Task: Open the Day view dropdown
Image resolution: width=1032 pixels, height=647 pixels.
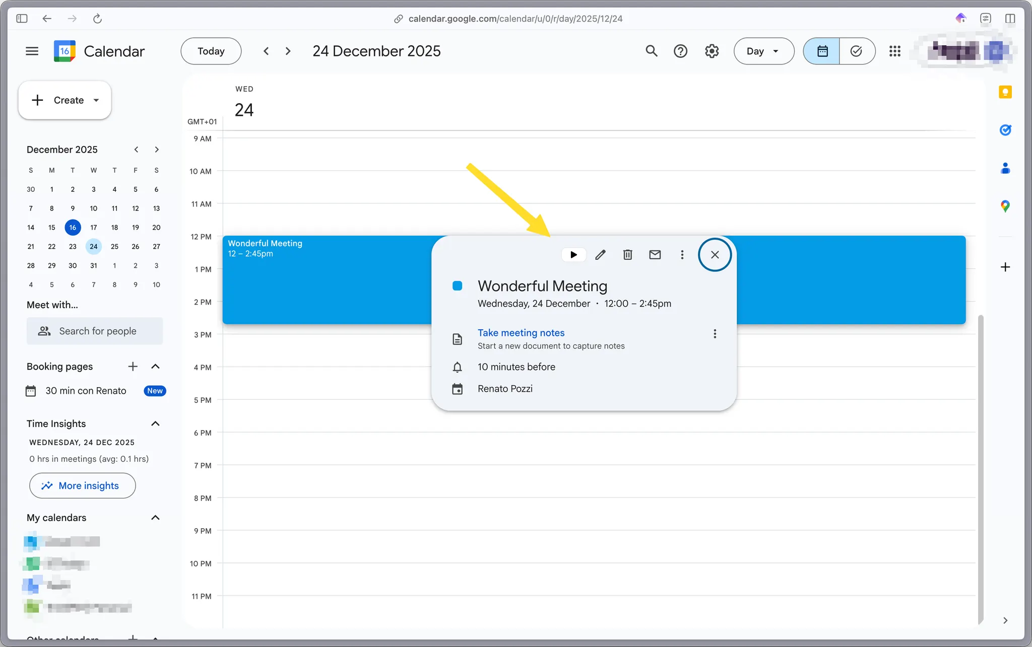Action: tap(763, 51)
